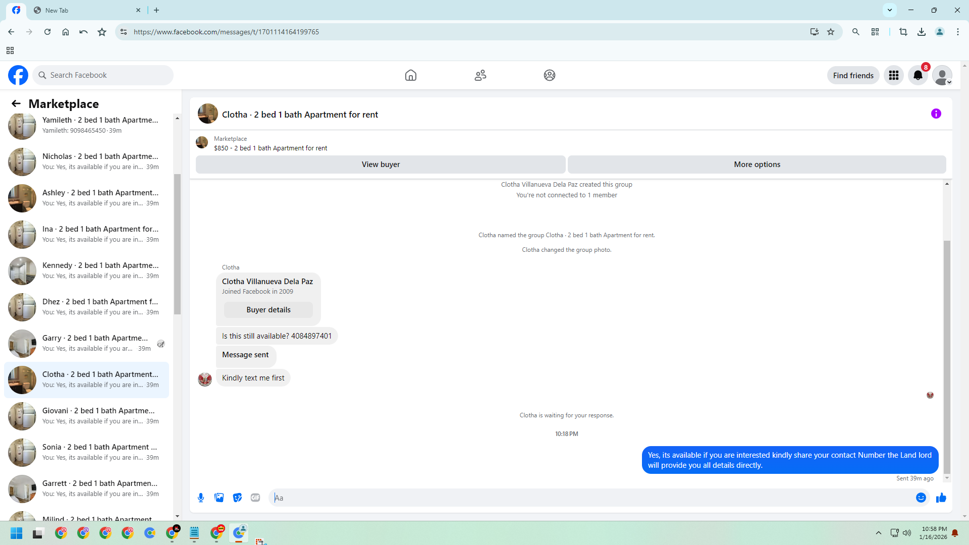
Task: Show hidden system tray icons
Action: click(x=878, y=533)
